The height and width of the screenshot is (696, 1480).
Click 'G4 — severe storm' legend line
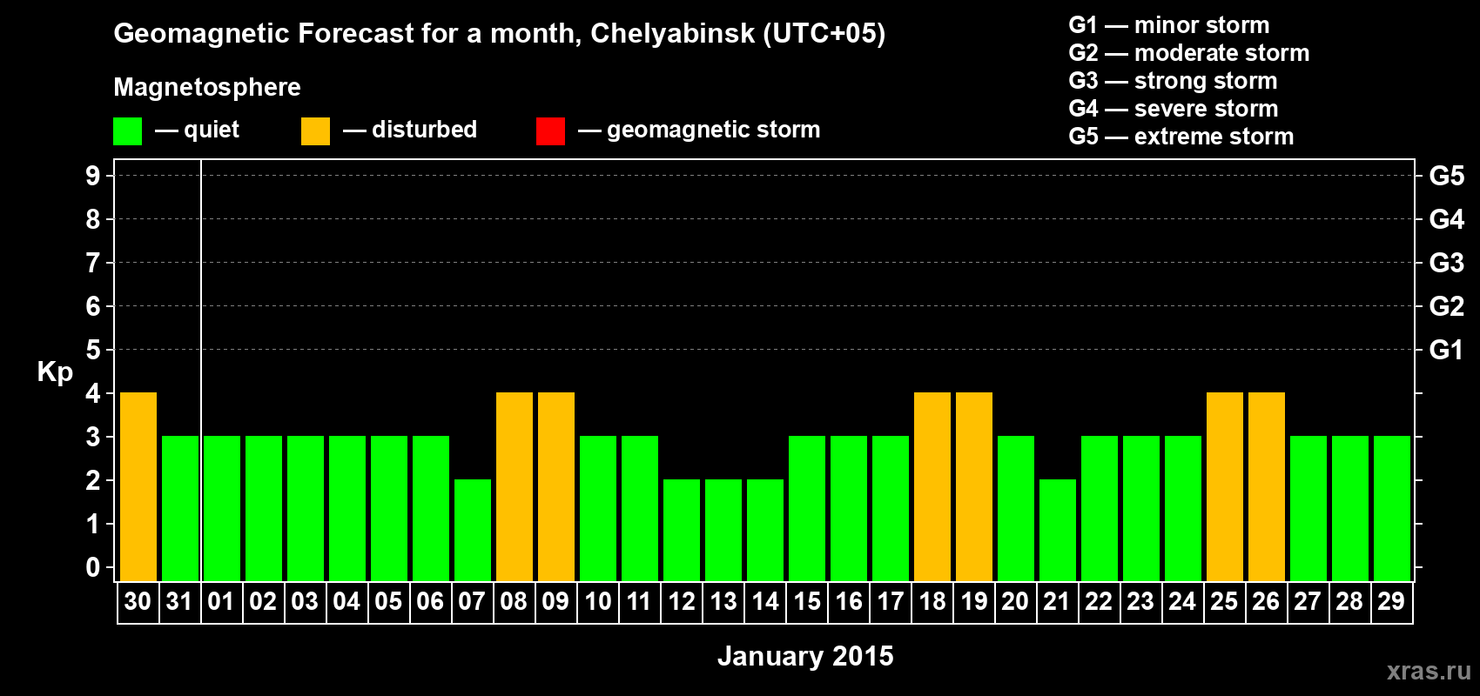coord(1174,109)
